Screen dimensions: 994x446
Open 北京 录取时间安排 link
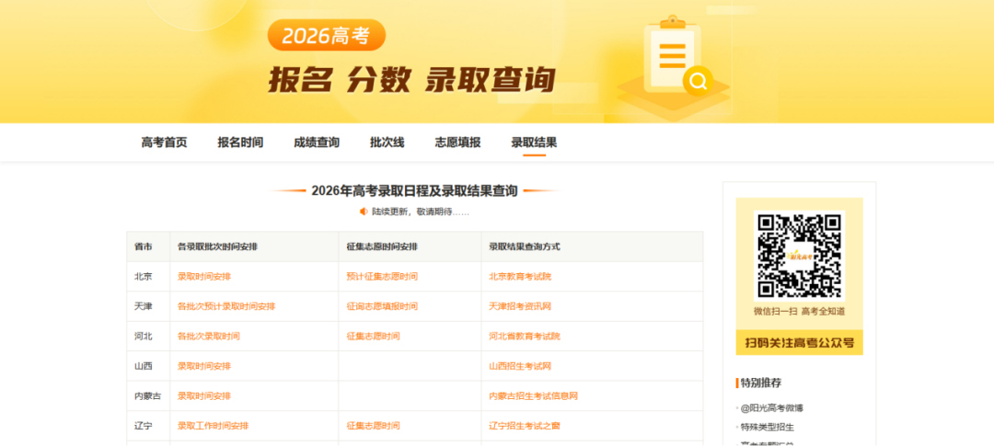(x=204, y=277)
